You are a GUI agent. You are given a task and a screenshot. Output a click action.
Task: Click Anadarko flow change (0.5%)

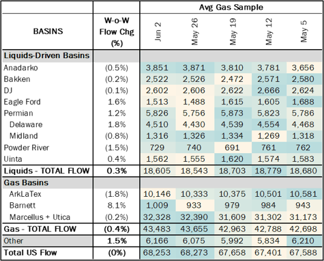click(117, 68)
